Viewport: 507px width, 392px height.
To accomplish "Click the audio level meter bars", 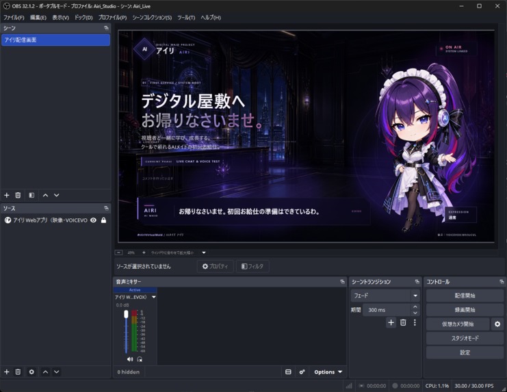I will tap(134, 331).
